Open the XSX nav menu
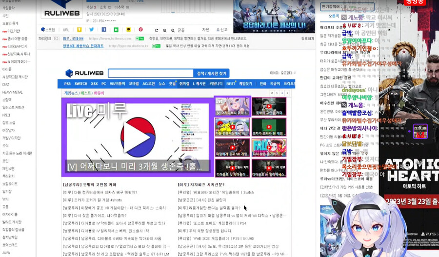Viewport: 439px width, 257px height. coord(94,84)
